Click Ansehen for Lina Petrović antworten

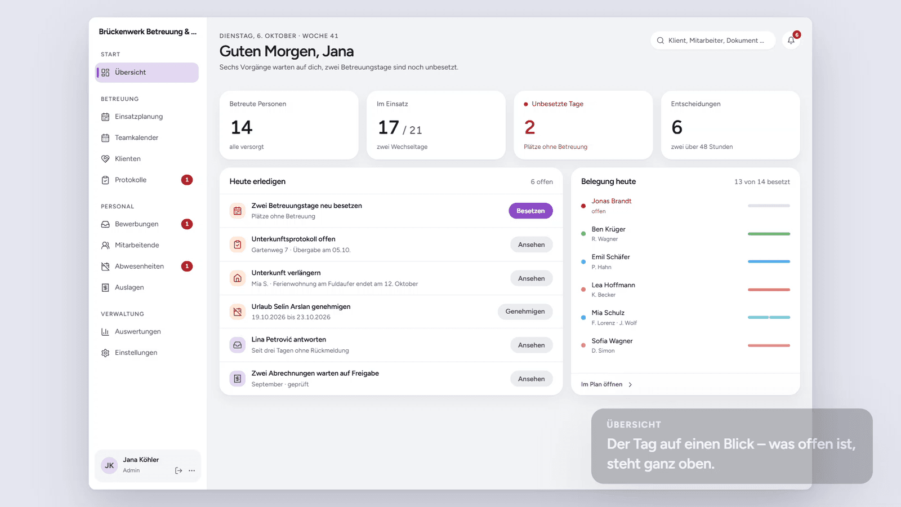531,345
